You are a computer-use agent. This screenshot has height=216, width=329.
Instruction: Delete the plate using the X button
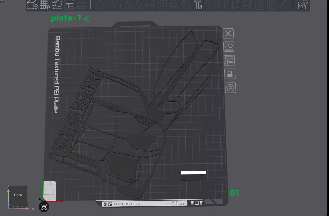tap(228, 33)
